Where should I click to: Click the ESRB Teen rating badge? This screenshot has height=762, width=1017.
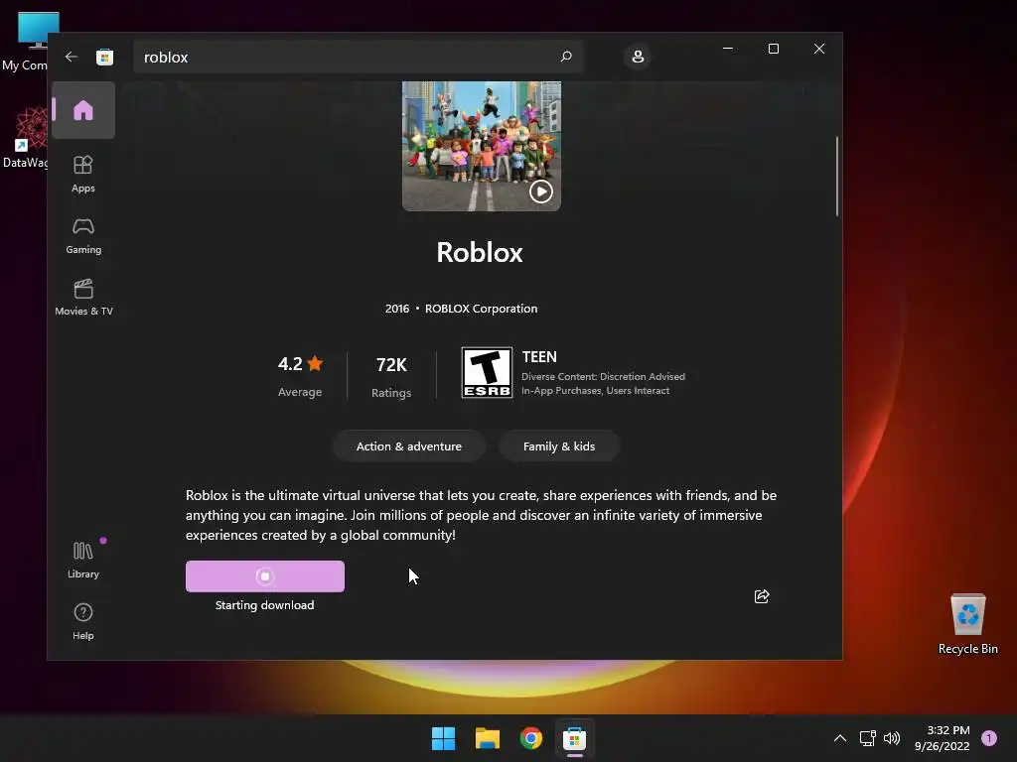[487, 373]
